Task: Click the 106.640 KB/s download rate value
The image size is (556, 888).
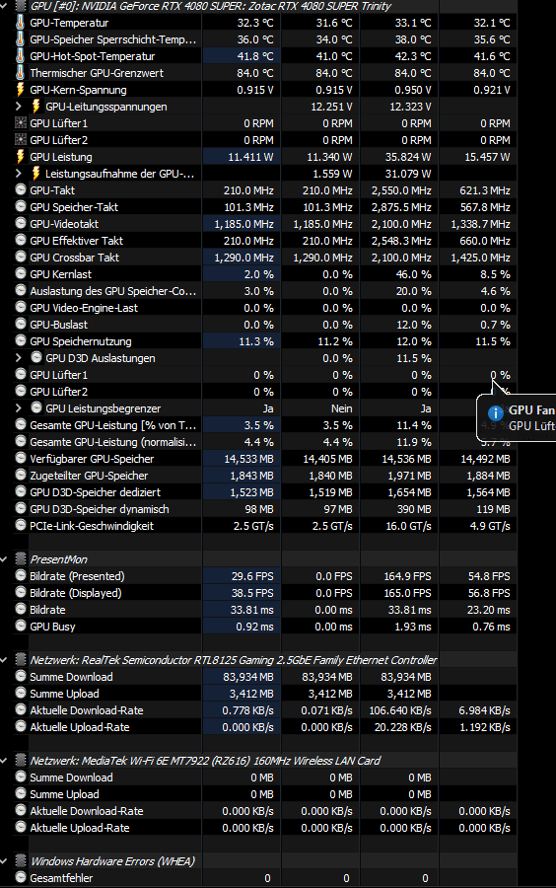Action: (400, 710)
